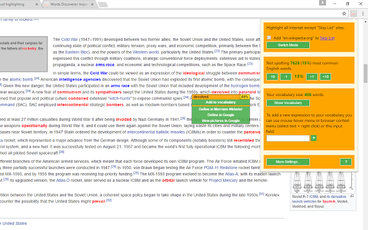Choose Define in Merriam-Webster
Image resolution: width=368 pixels, height=230 pixels.
pos(221,109)
